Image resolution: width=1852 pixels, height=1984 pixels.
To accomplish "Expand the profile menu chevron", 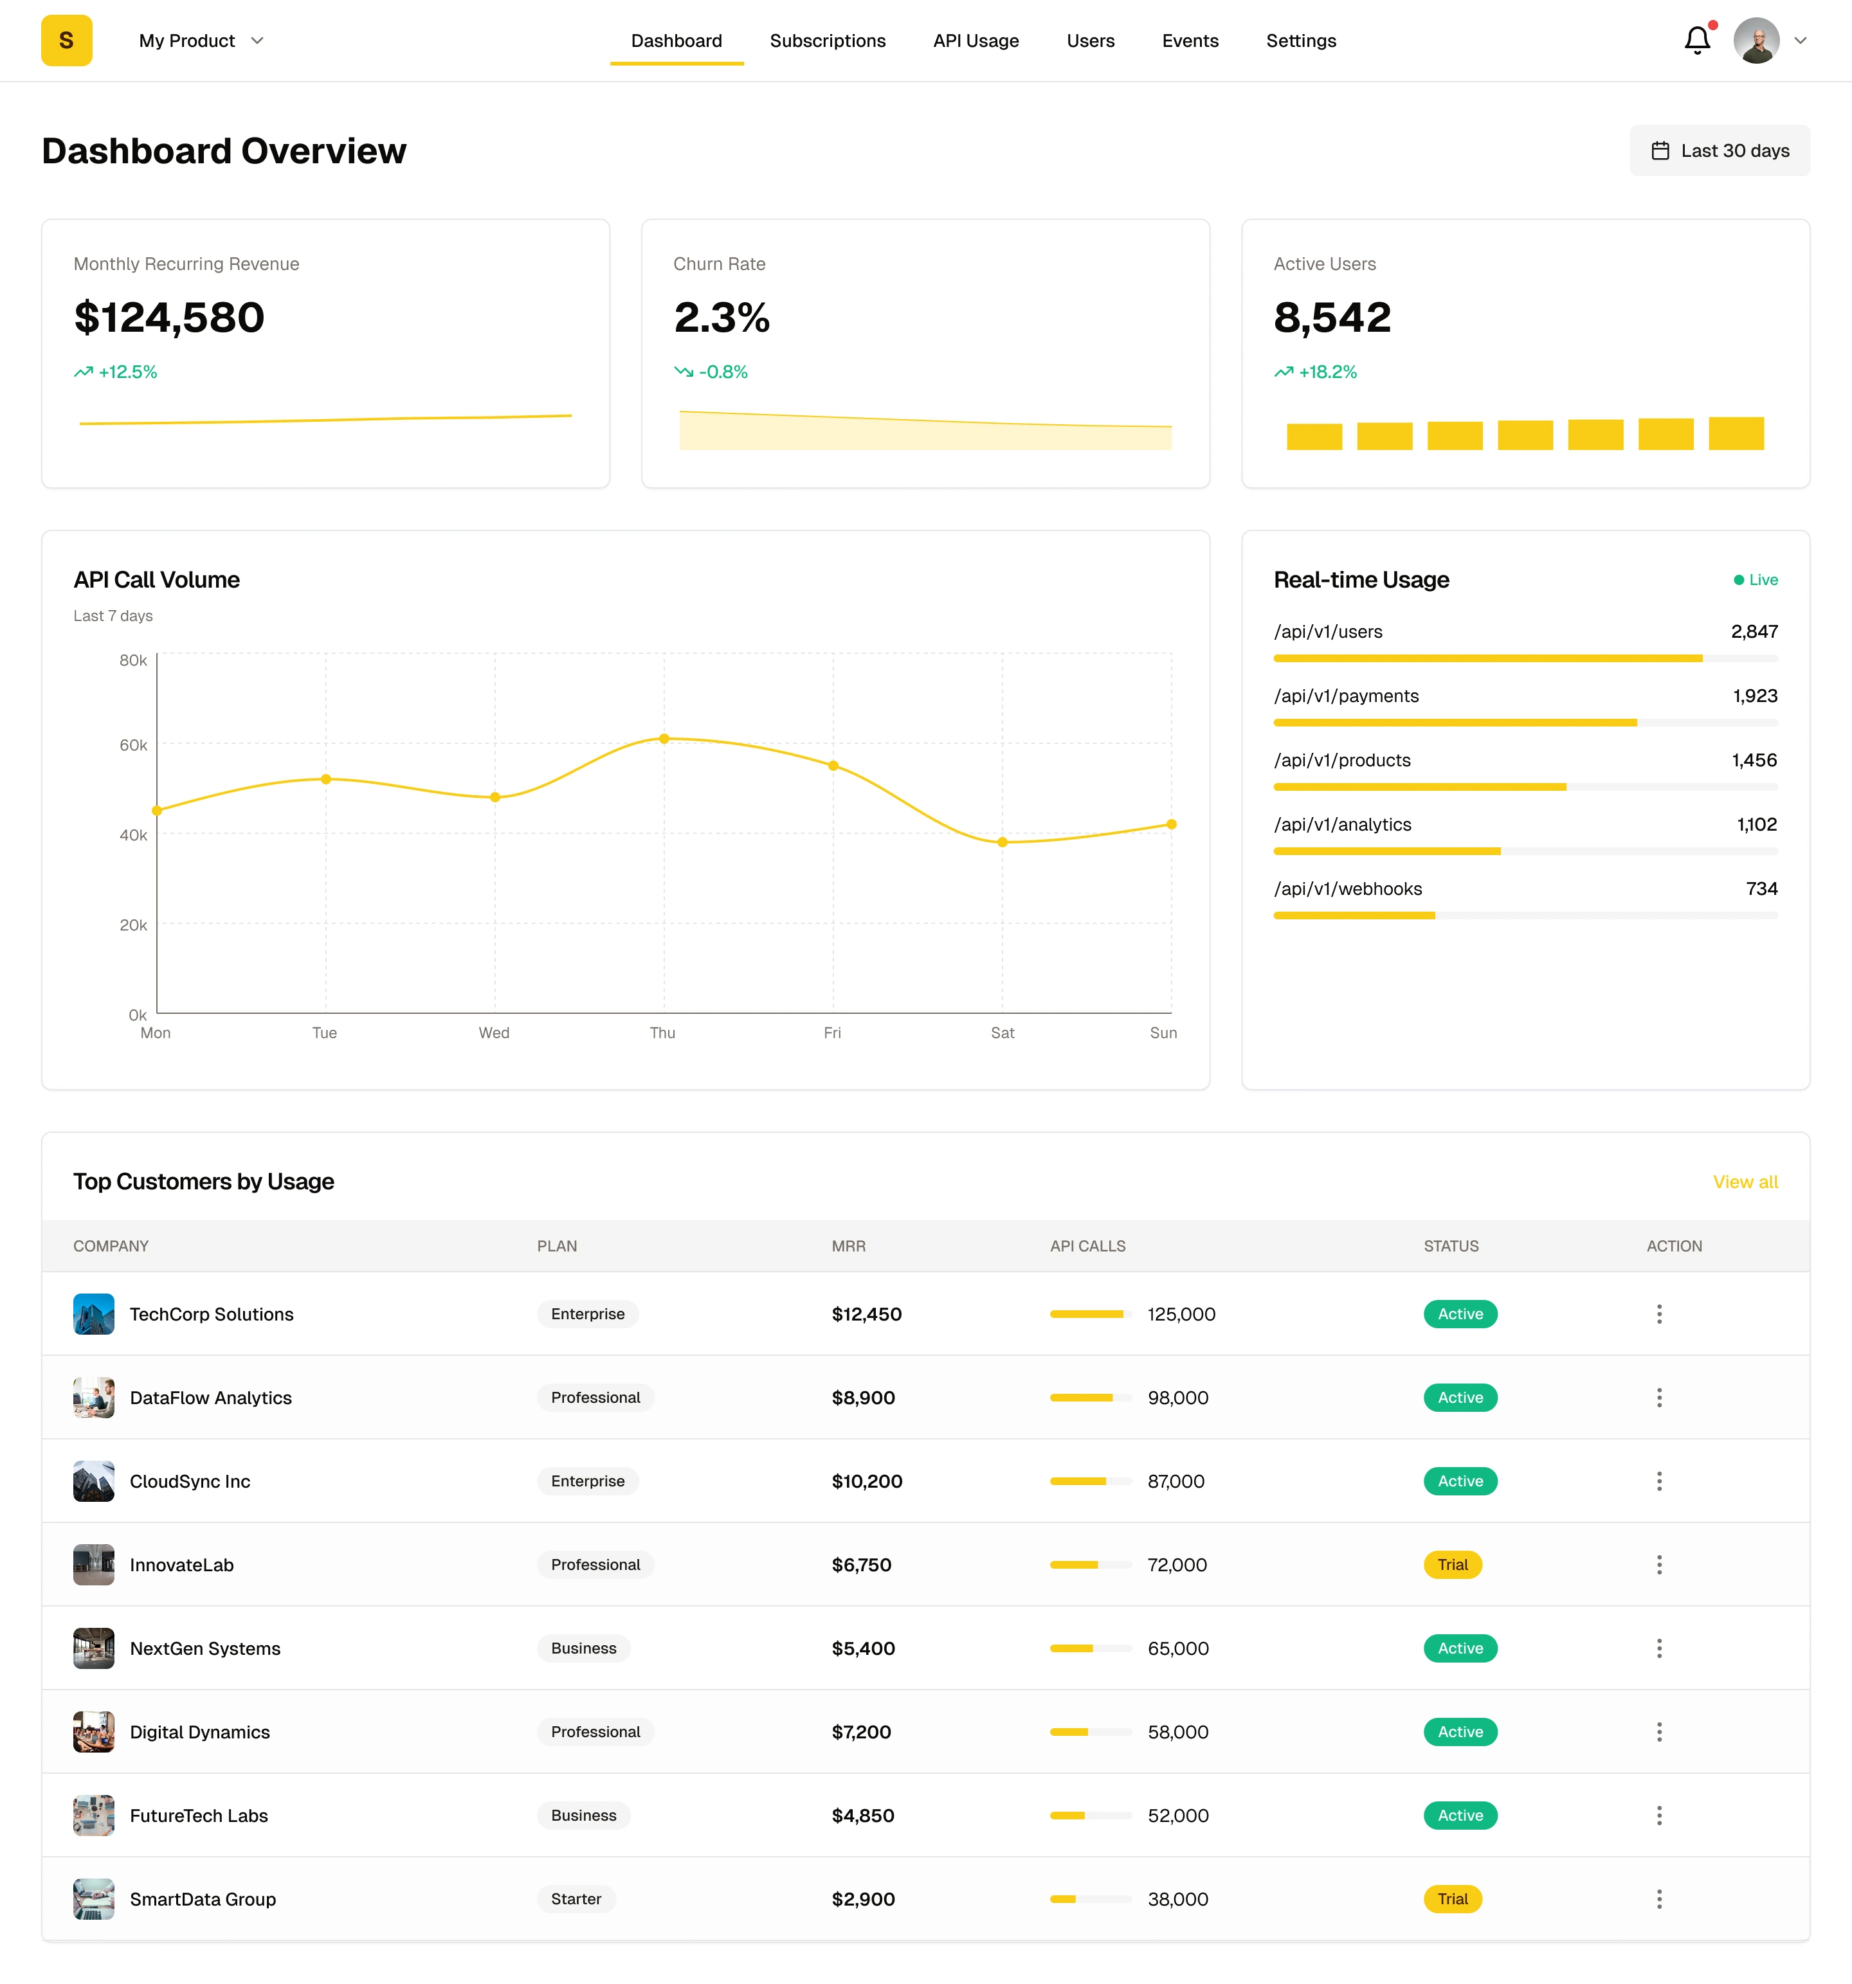I will tap(1800, 41).
